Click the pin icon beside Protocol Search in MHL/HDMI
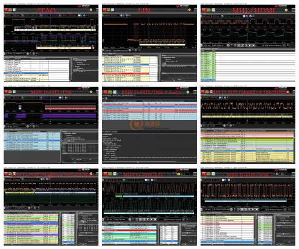 288,45
